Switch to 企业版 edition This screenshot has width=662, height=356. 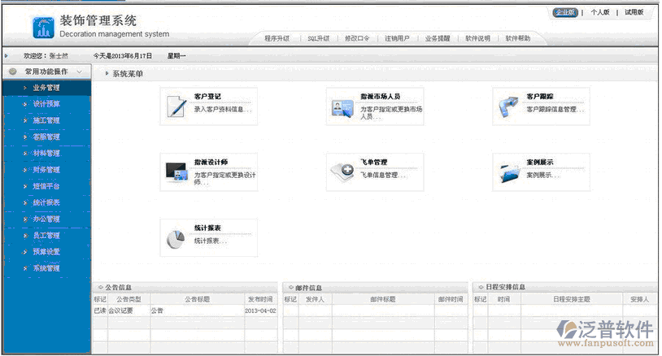564,13
